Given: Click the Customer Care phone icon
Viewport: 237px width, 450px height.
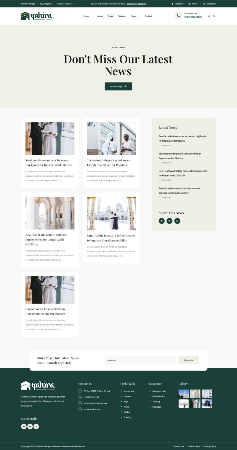Looking at the screenshot, I should 178,16.
